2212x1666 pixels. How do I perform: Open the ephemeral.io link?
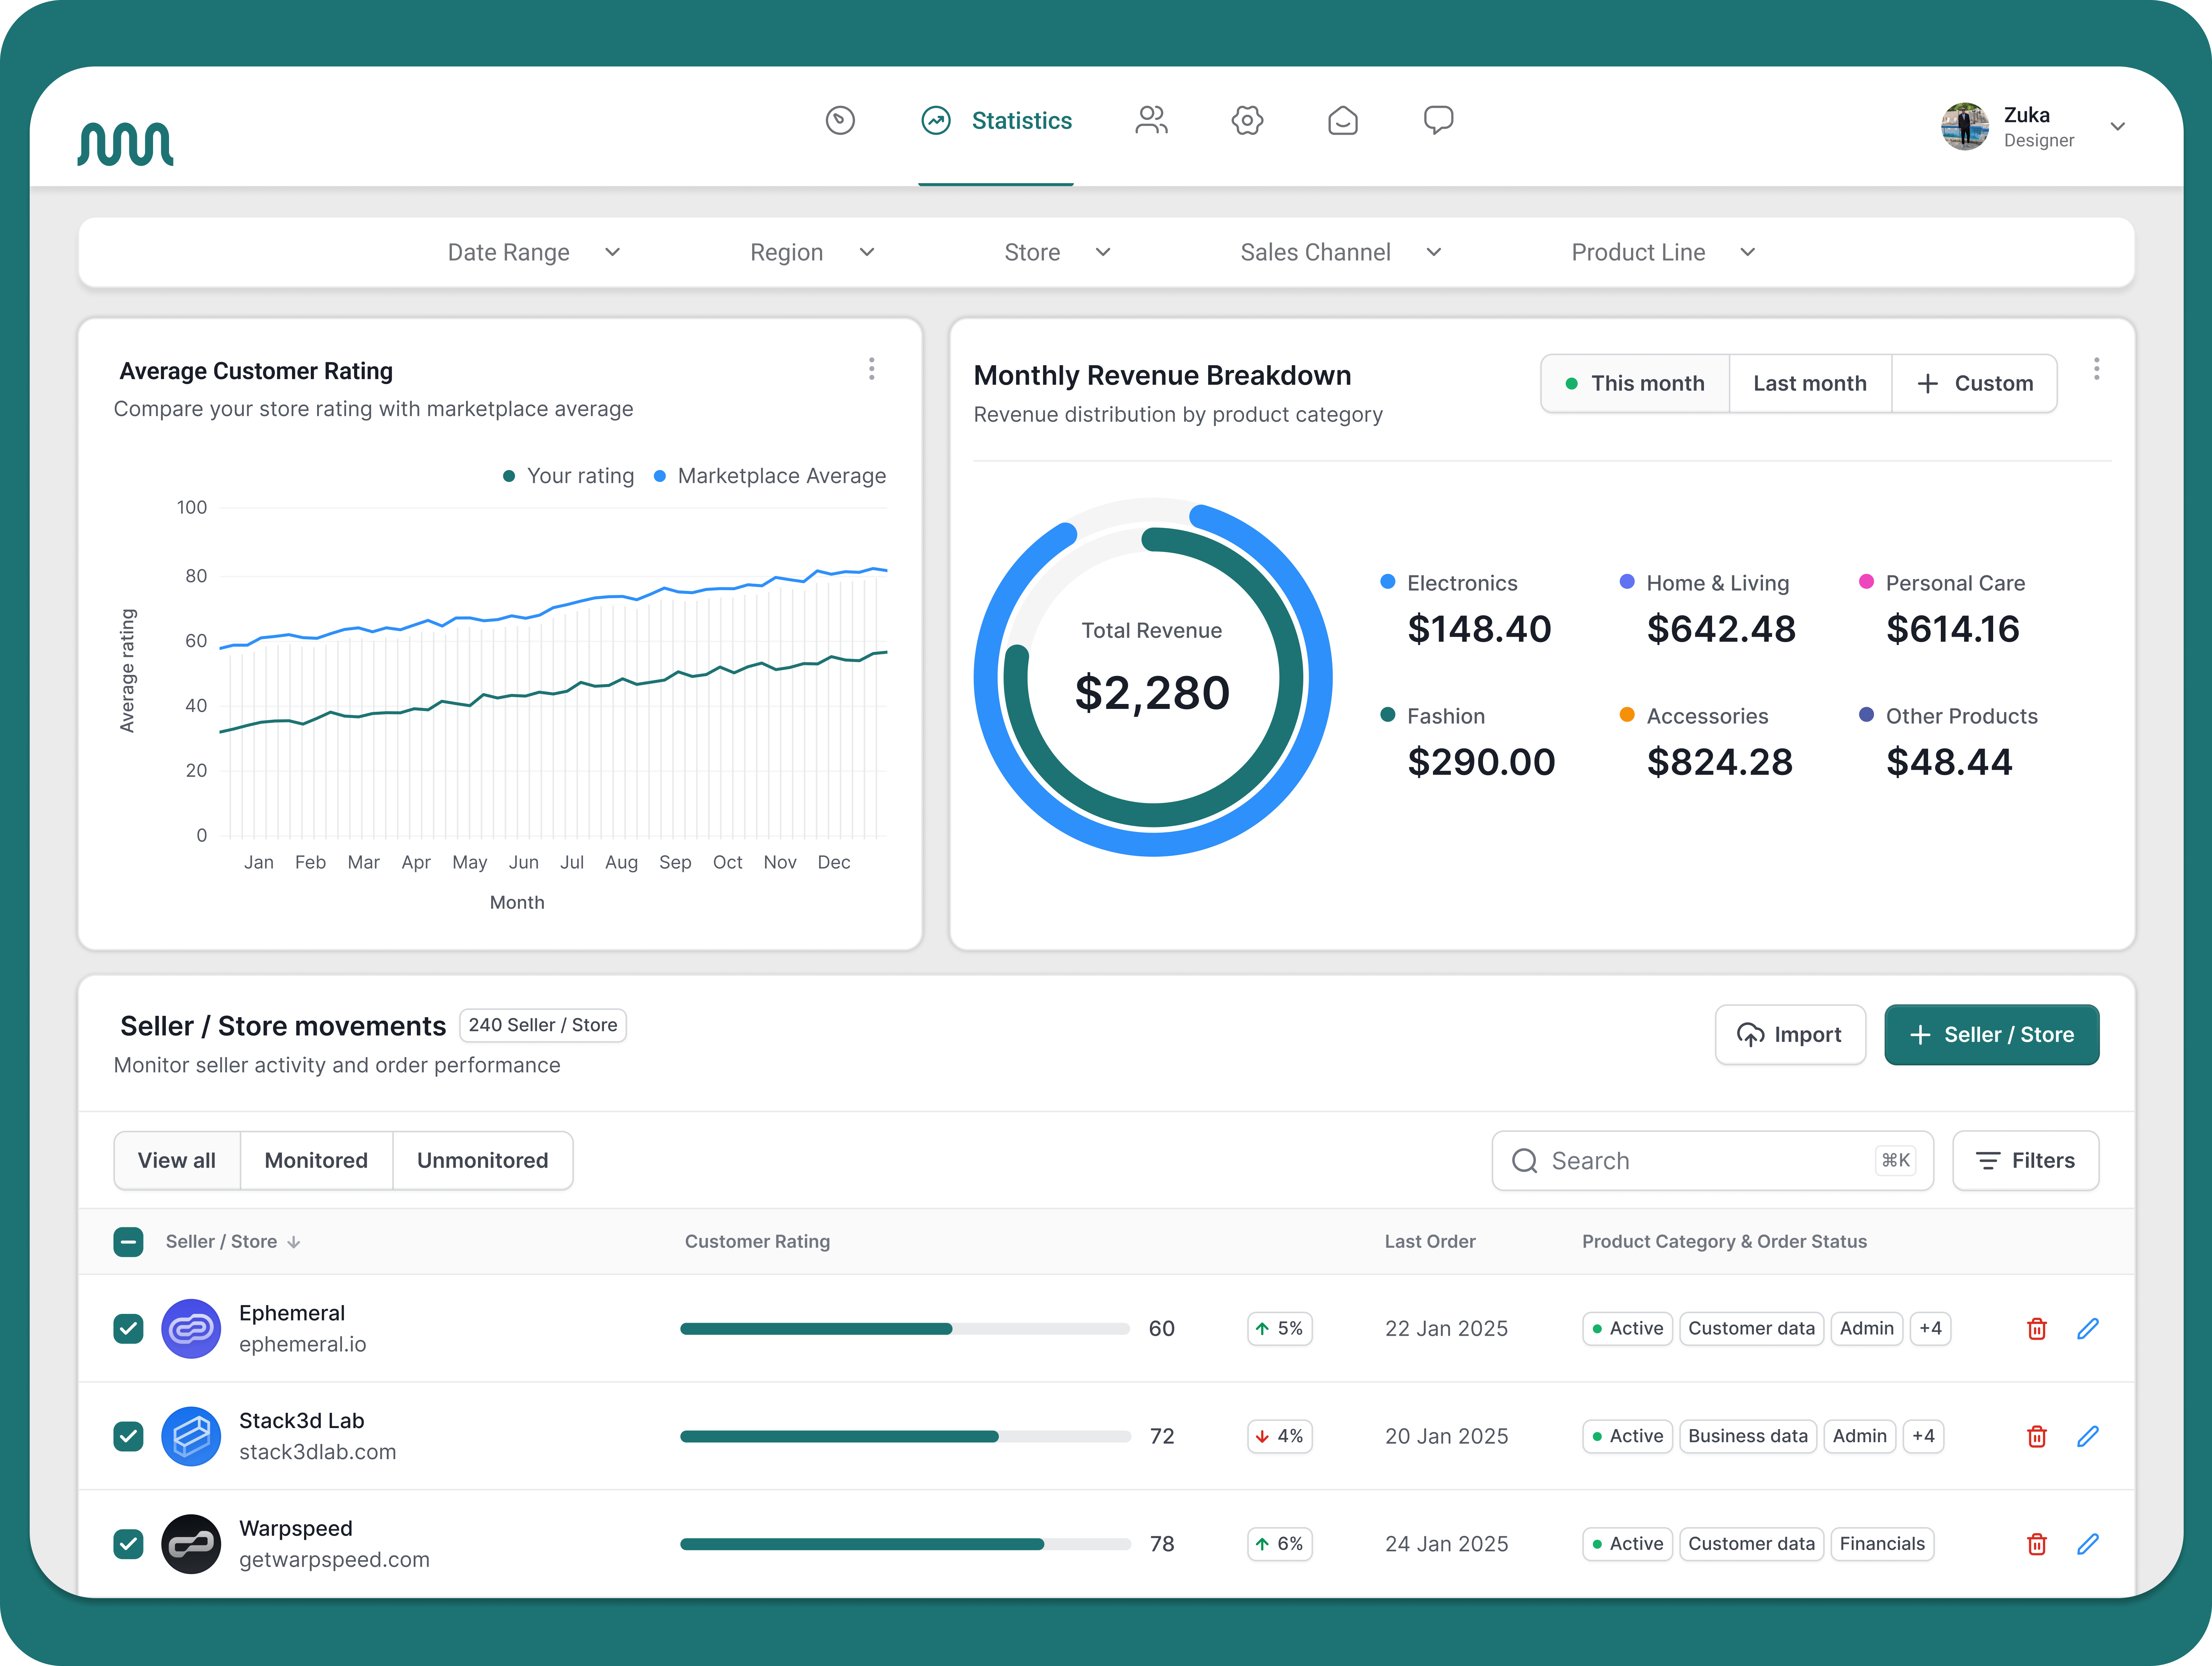[x=303, y=1345]
